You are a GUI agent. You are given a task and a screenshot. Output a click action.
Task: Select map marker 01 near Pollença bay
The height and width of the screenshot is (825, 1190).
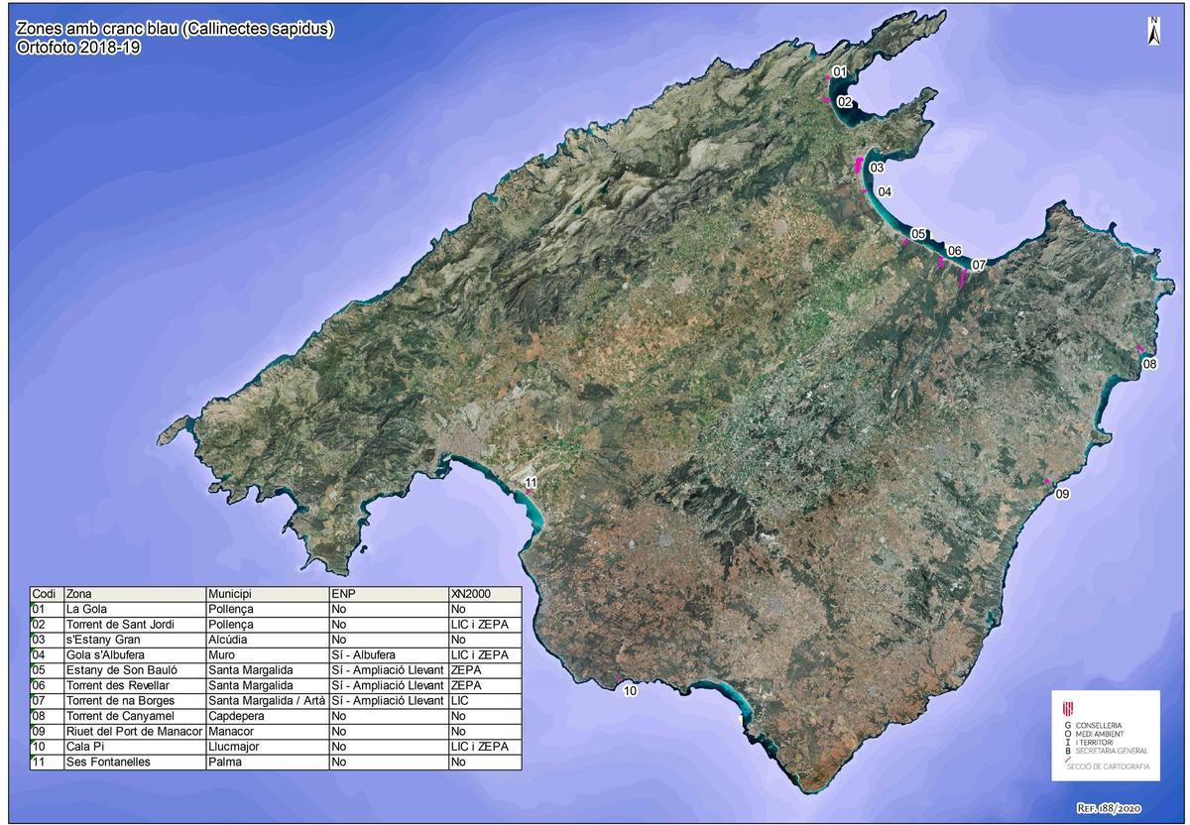[x=839, y=72]
